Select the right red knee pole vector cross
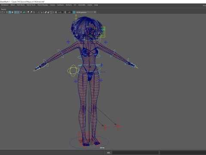 coord(118,126)
